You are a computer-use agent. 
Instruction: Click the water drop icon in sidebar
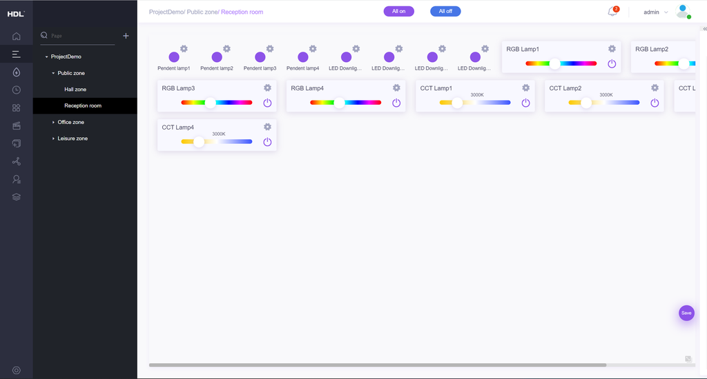coord(16,72)
